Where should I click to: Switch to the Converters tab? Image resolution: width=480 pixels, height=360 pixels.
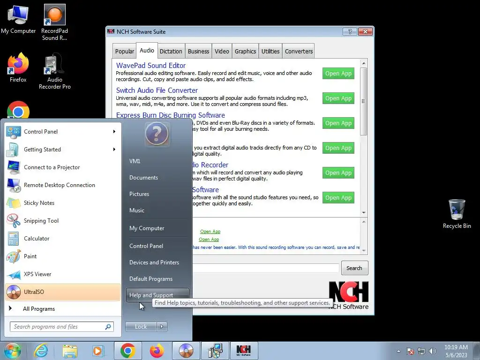(299, 52)
